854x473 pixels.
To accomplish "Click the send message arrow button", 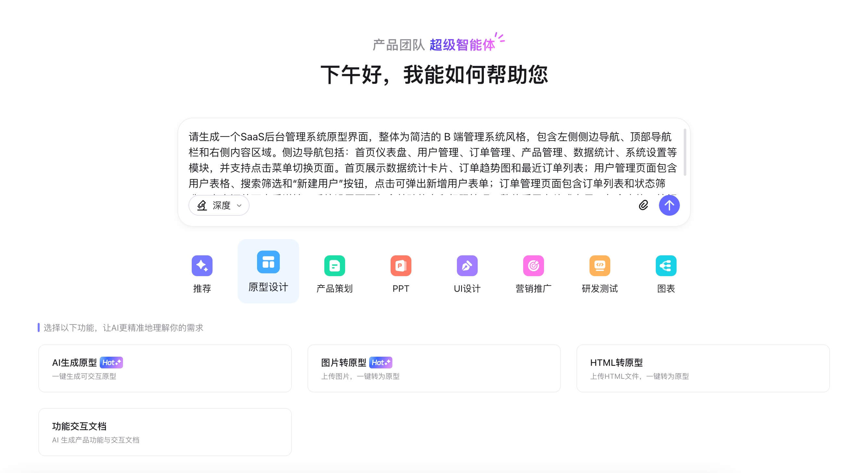I will 669,206.
